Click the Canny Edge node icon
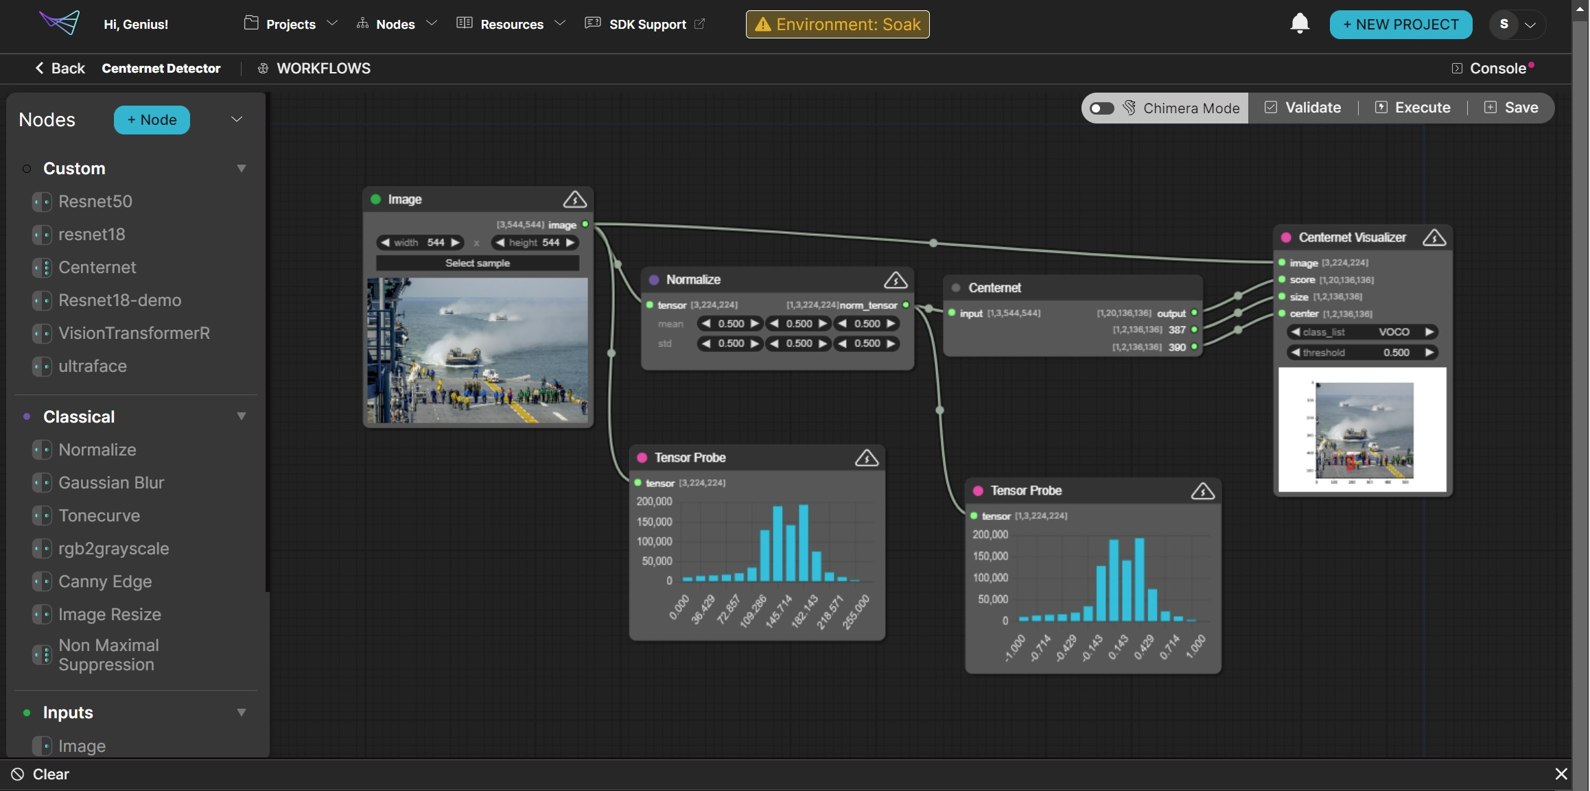 tap(42, 582)
